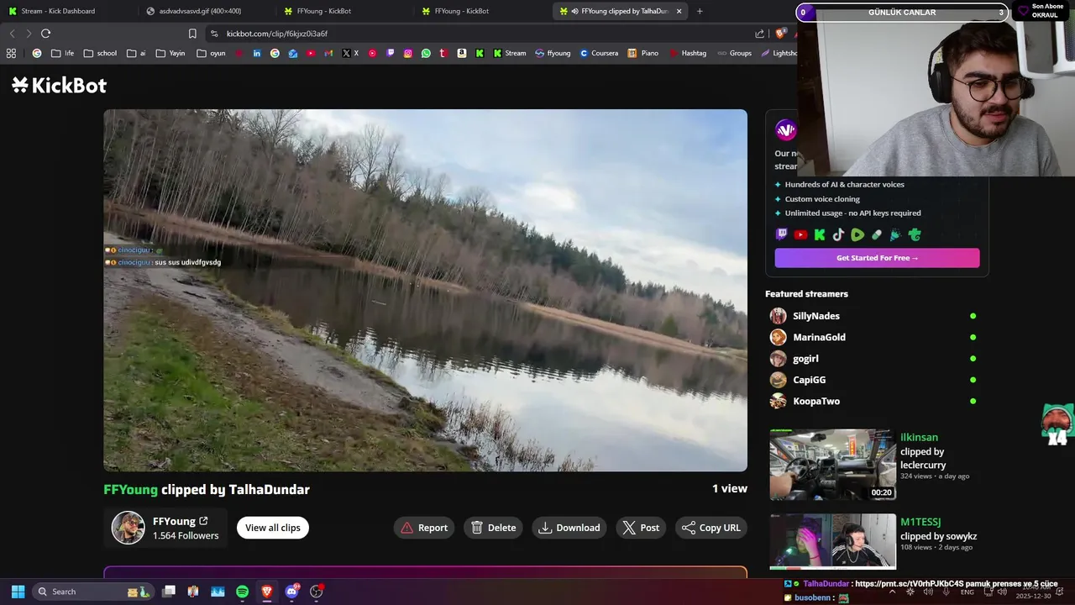Screen dimensions: 1075x605
Task: Bookmark this page using the bookmark icon
Action: click(192, 34)
